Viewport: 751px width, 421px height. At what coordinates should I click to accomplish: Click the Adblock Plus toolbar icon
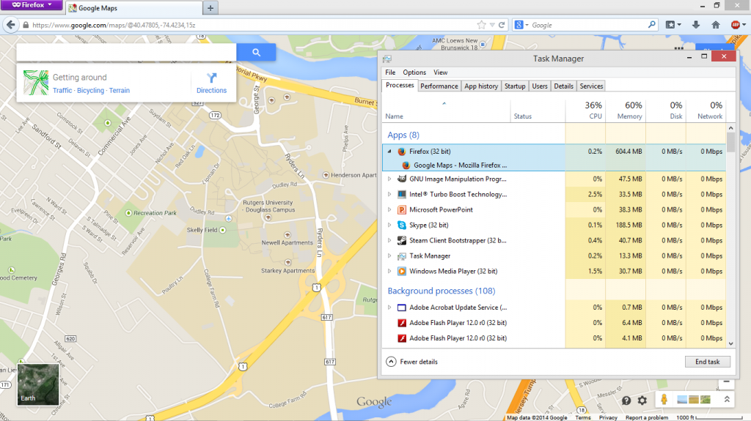click(x=736, y=25)
